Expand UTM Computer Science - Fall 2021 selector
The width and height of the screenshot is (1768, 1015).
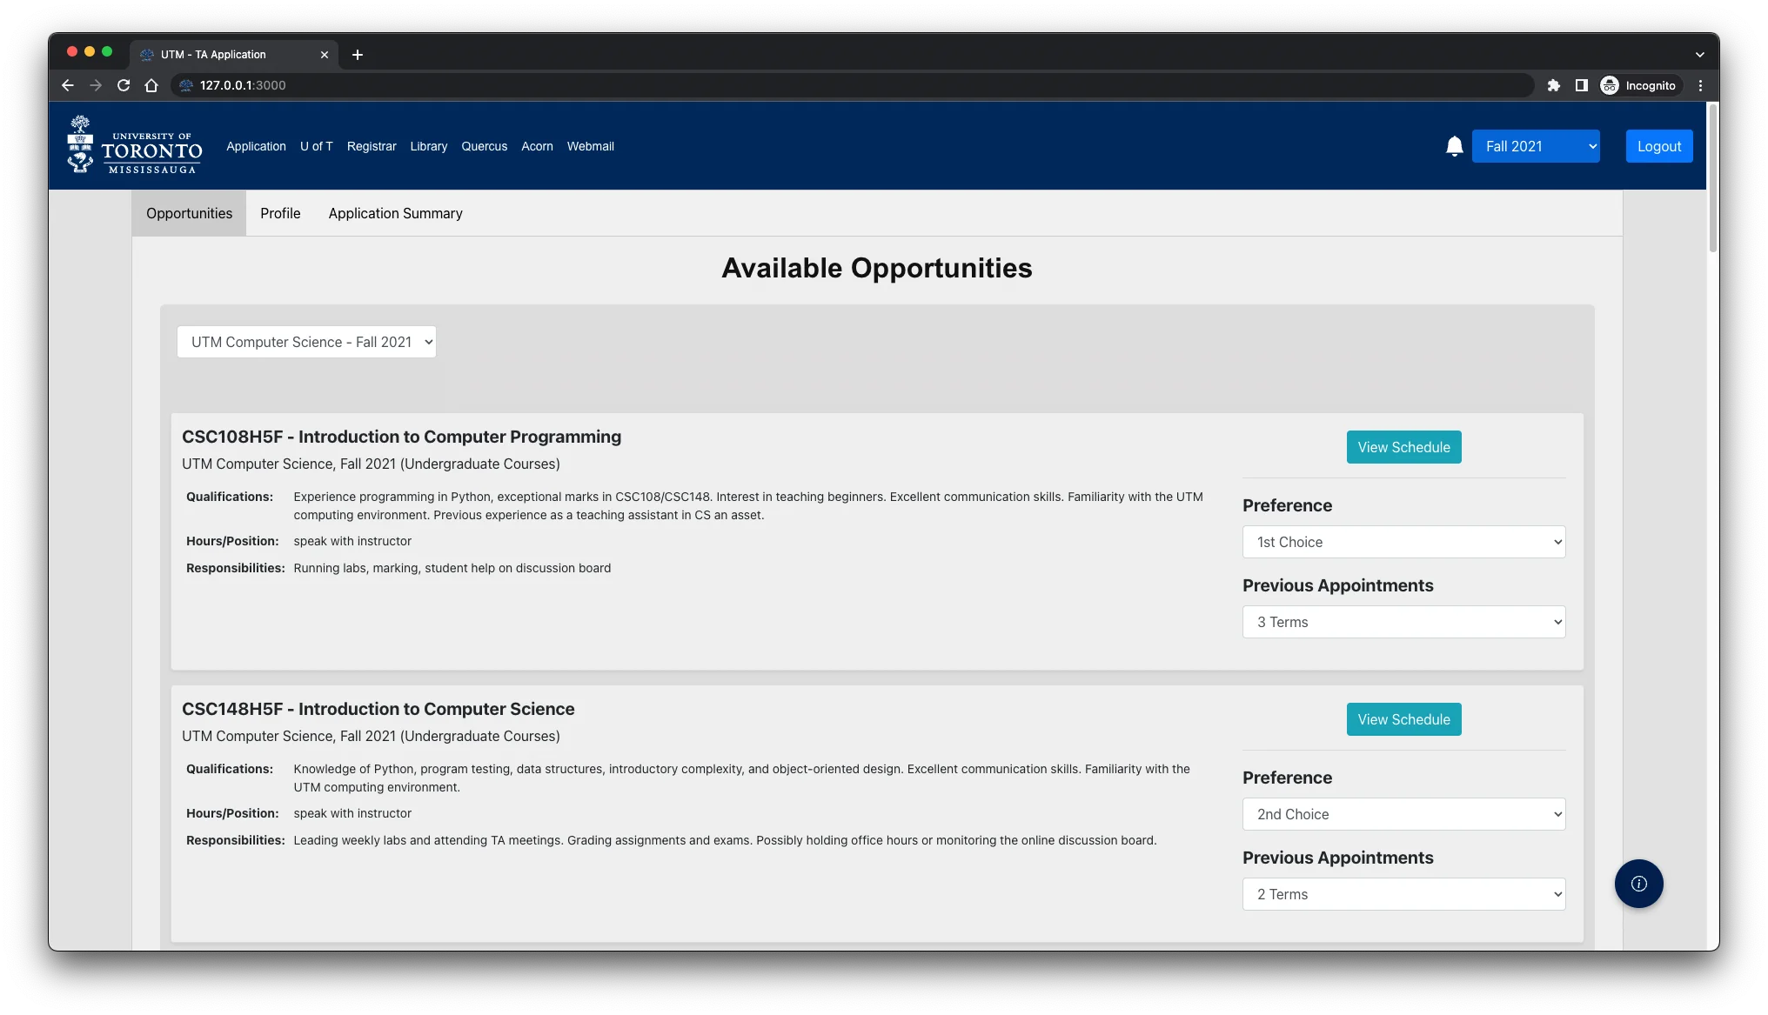pos(306,342)
